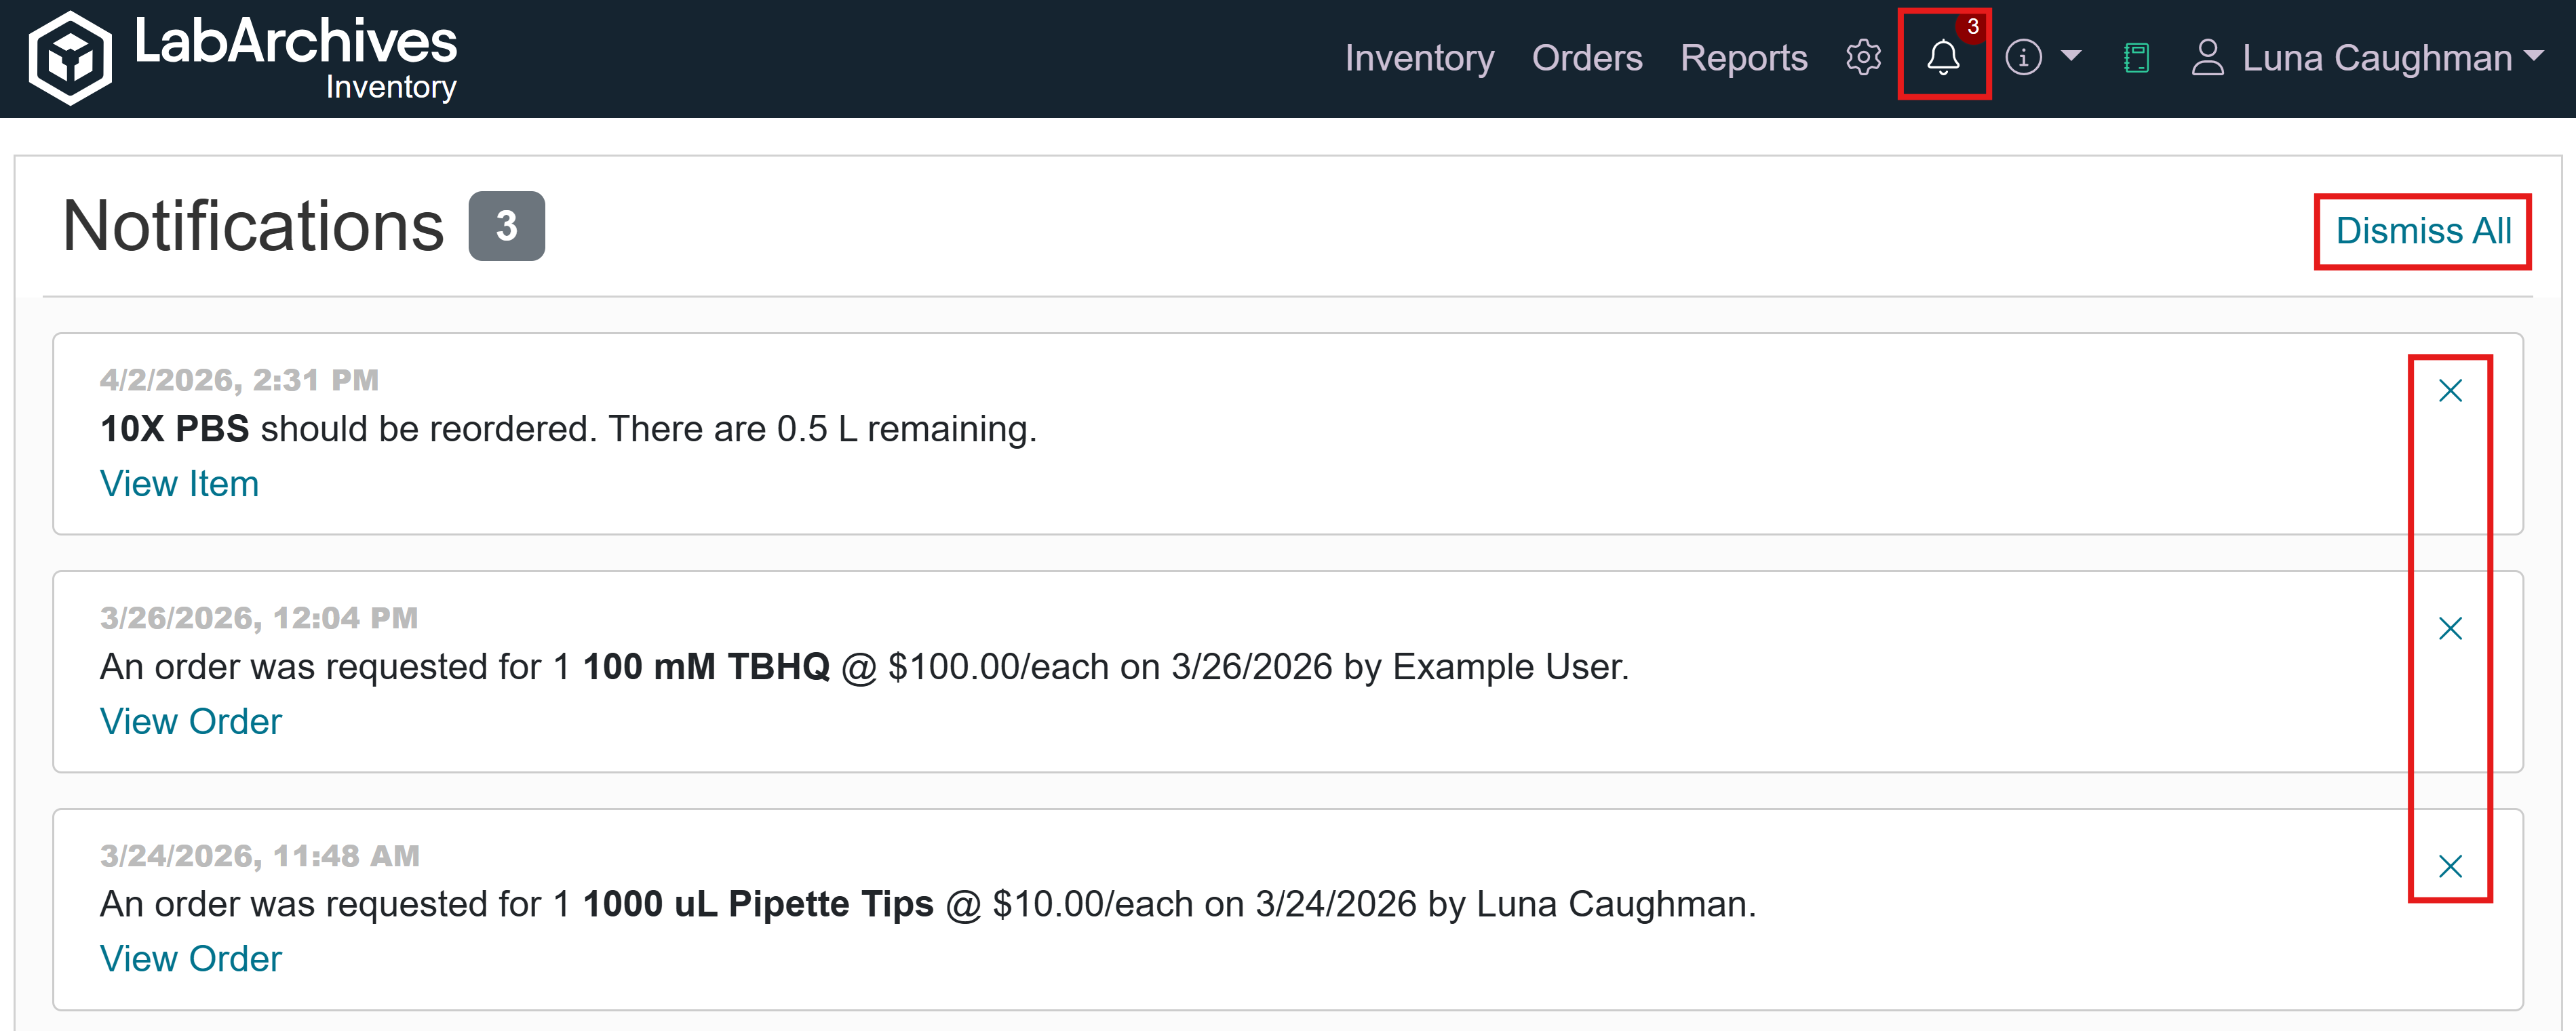Dismiss the 10X PBS reorder notification
This screenshot has width=2576, height=1031.
2449,390
